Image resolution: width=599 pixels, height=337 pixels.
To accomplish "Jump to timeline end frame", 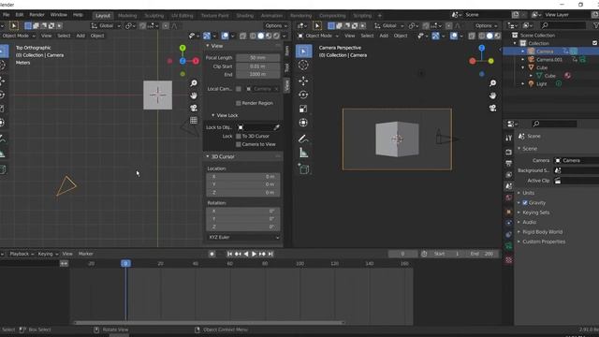I will point(270,254).
